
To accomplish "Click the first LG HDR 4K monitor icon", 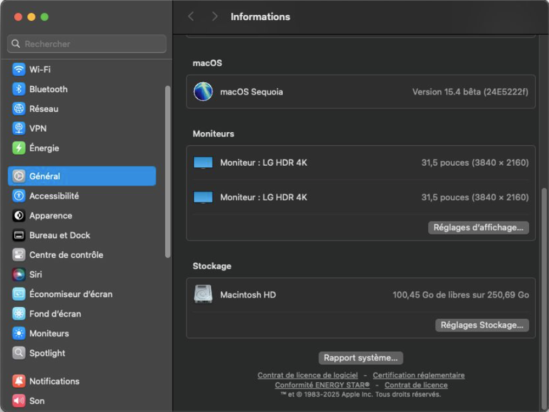I will coord(203,162).
